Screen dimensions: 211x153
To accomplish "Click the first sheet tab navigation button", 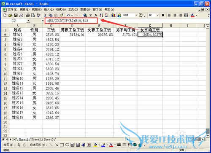I will coord(3,140).
